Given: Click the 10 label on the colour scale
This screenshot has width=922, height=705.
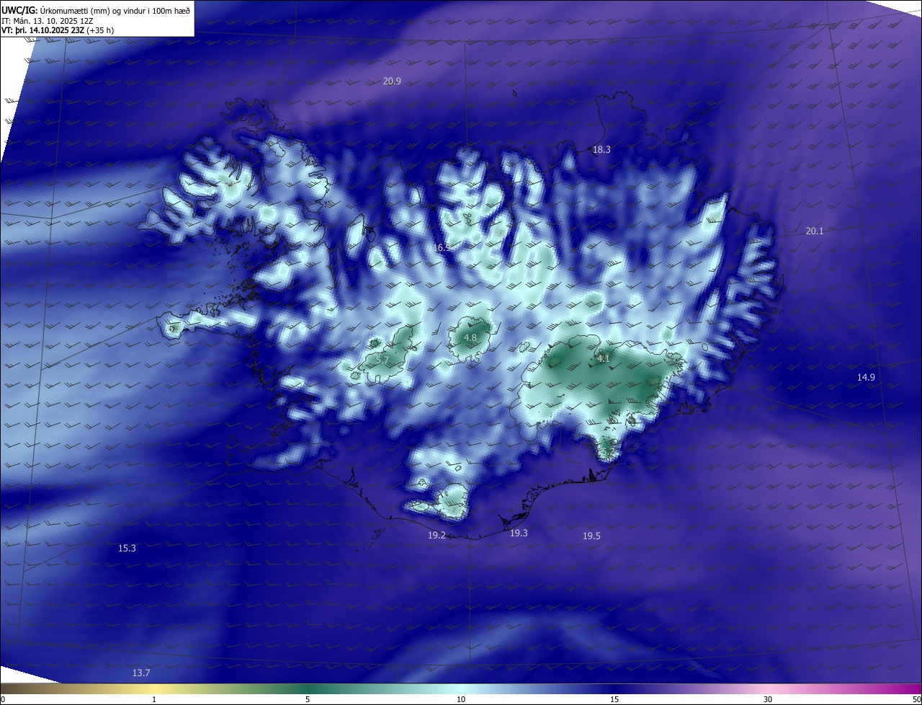Looking at the screenshot, I should click(x=461, y=699).
